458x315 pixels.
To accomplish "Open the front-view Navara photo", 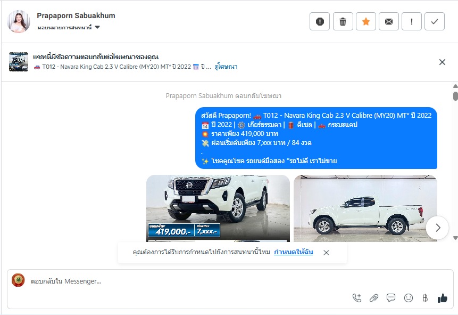I will [218, 208].
